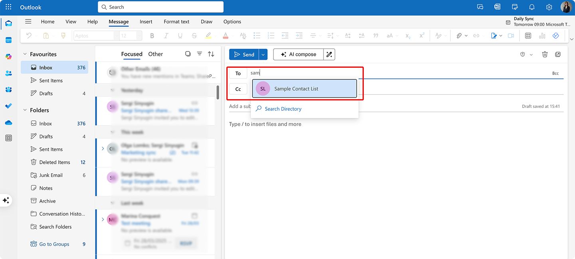Open Teams chat icon in the top bar

click(x=480, y=7)
